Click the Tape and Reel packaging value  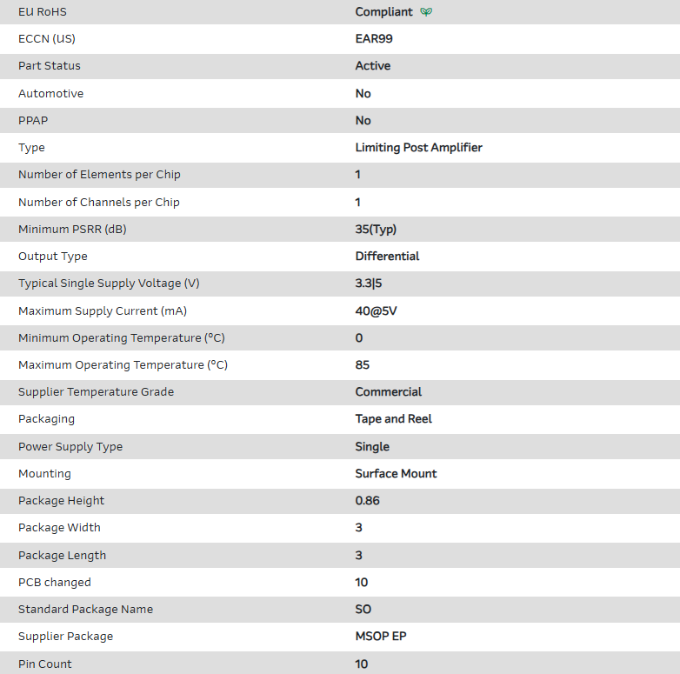coord(393,419)
